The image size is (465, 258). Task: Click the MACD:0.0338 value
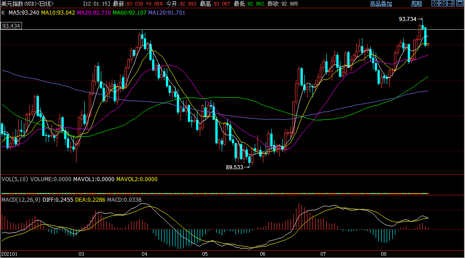click(x=125, y=199)
